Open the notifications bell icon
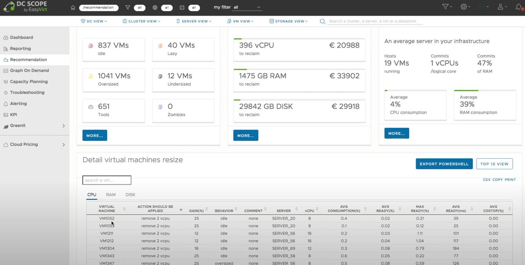The height and width of the screenshot is (265, 525). coord(519,7)
